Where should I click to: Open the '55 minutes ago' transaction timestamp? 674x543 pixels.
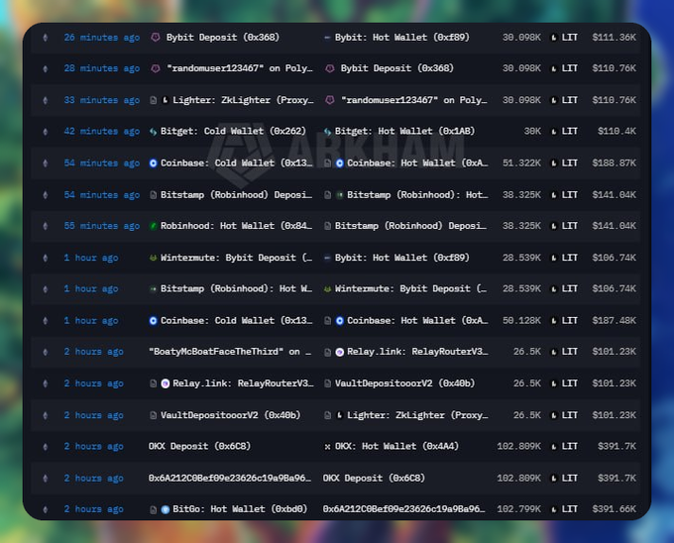(102, 226)
